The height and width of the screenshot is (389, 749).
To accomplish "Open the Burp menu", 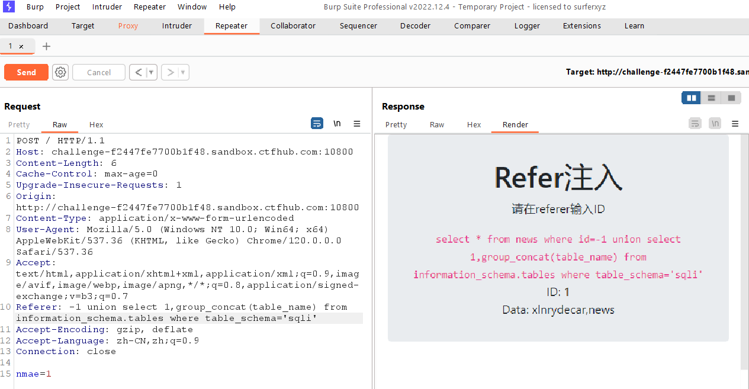I will pos(35,7).
